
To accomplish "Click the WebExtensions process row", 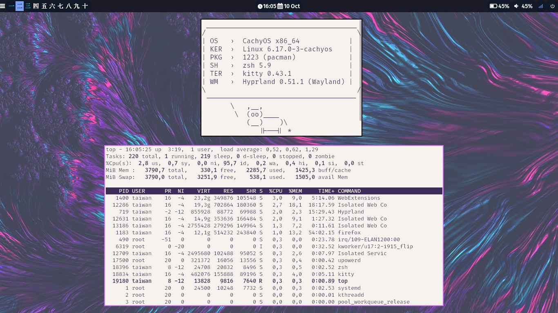I will [274, 198].
